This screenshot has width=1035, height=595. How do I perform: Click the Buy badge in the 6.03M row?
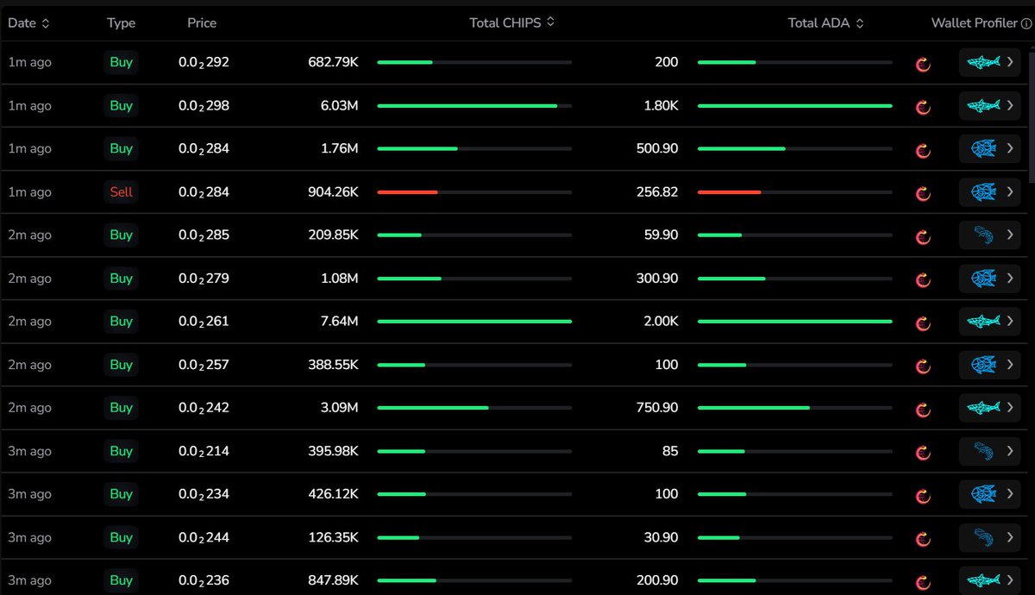(x=122, y=105)
